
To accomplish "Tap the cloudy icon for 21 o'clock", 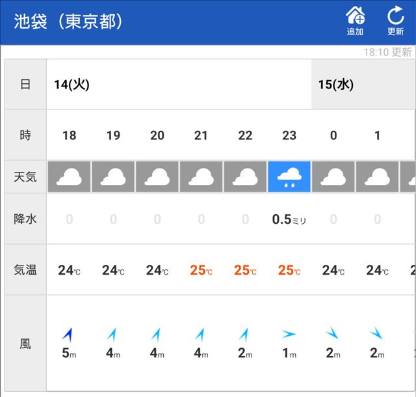I will click(201, 176).
